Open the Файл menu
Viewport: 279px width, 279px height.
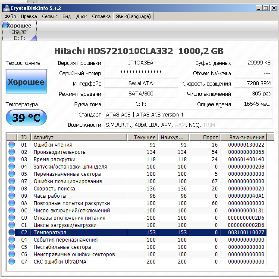click(x=10, y=16)
